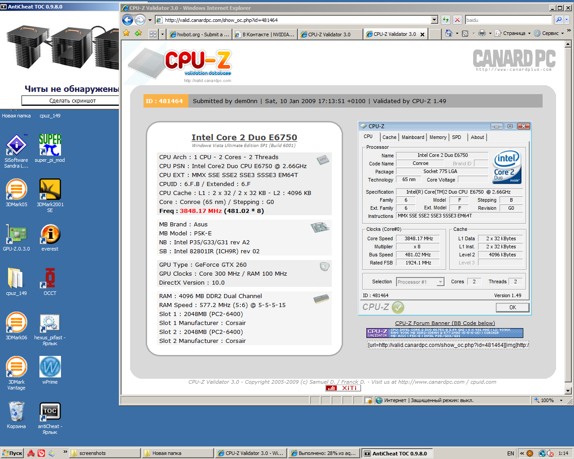574x459 pixels.
Task: Show more IE toolbar commands chevron
Action: (569, 30)
